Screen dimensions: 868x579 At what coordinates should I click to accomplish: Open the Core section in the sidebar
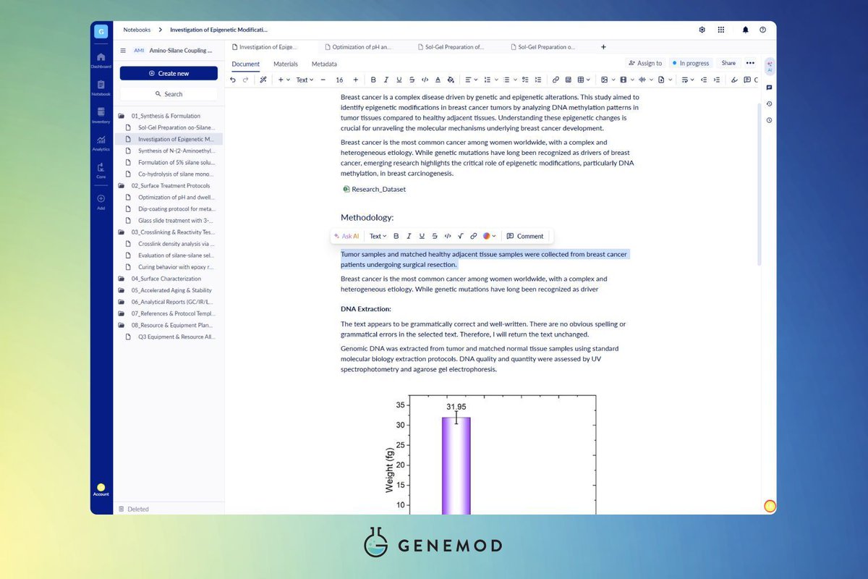pos(101,170)
